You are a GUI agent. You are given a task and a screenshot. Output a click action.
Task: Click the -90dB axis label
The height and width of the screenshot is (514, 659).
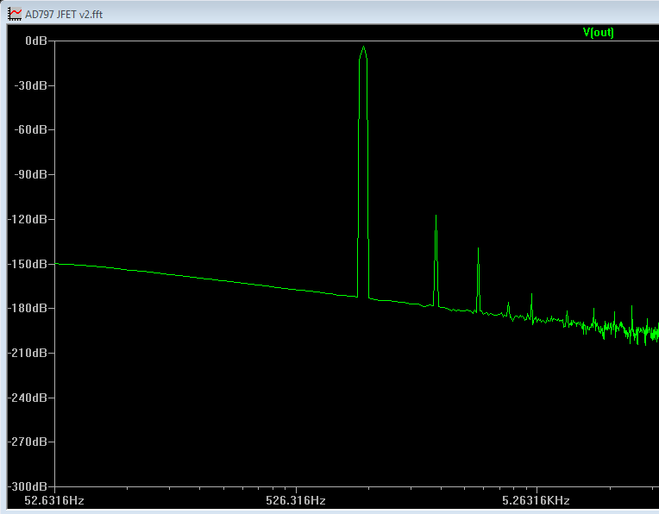click(31, 174)
